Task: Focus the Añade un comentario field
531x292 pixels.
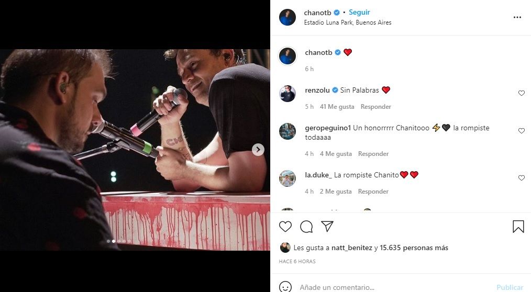Action: 394,287
